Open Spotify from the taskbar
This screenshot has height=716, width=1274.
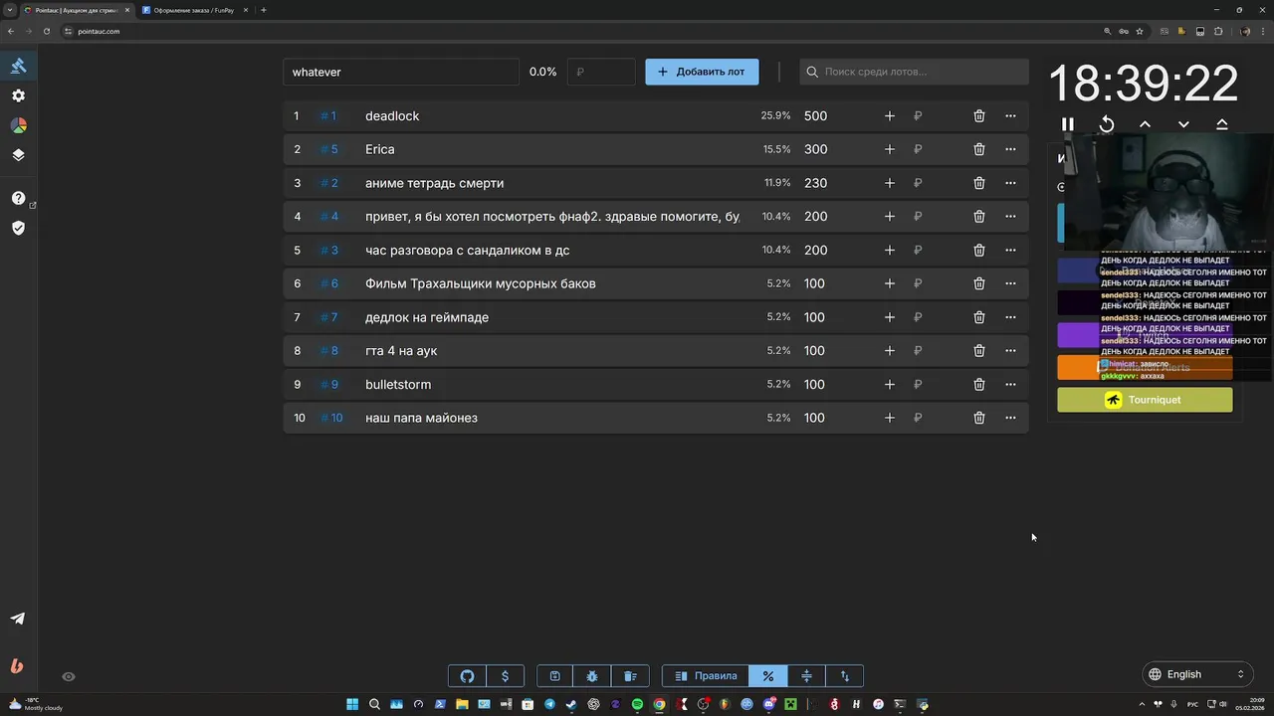coord(638,704)
